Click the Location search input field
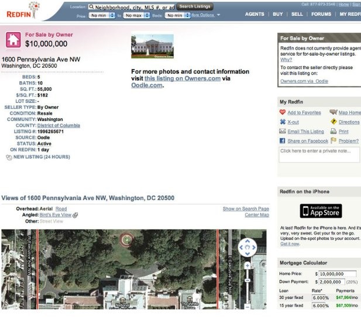This screenshot has height=317, width=361. coord(132,7)
